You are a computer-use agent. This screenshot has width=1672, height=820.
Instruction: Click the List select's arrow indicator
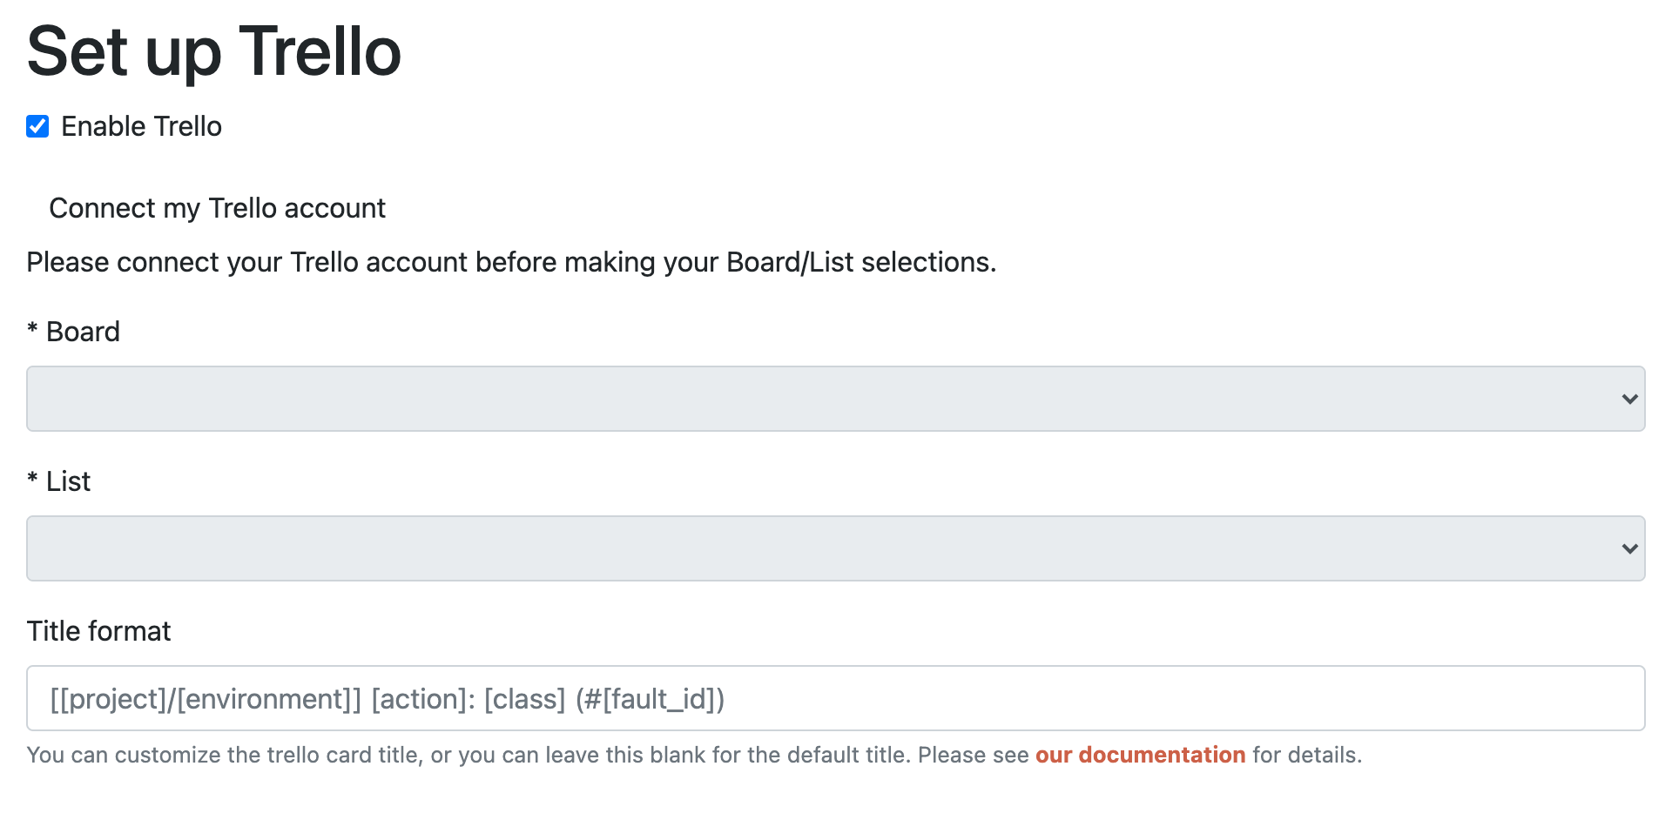pyautogui.click(x=1628, y=548)
